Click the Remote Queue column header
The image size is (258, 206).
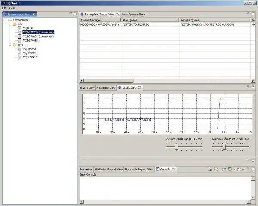click(x=215, y=20)
